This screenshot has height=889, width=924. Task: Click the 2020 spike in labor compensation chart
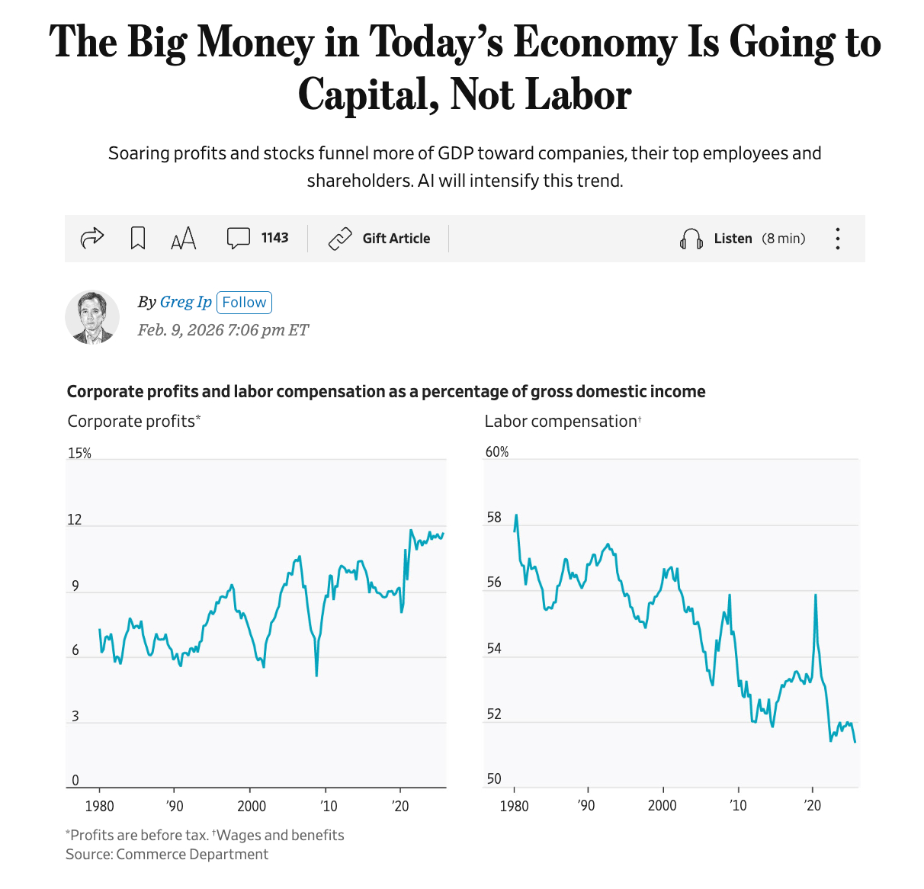tap(816, 596)
